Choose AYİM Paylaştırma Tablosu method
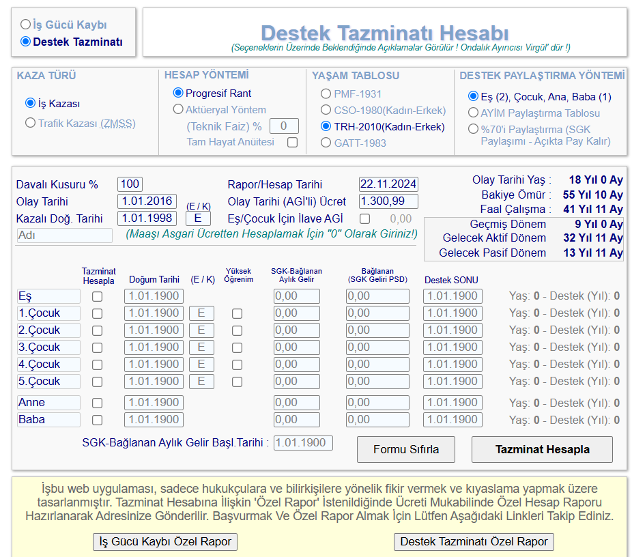This screenshot has height=557, width=632. [x=473, y=113]
